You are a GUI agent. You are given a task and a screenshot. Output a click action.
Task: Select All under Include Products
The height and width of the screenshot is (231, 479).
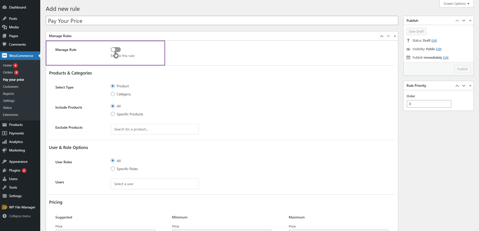click(x=113, y=106)
